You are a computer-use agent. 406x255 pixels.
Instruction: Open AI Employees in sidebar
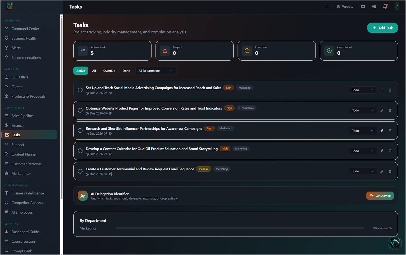point(29,212)
